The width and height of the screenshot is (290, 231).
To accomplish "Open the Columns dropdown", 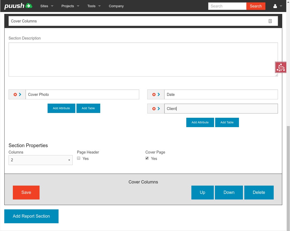I will (41, 160).
